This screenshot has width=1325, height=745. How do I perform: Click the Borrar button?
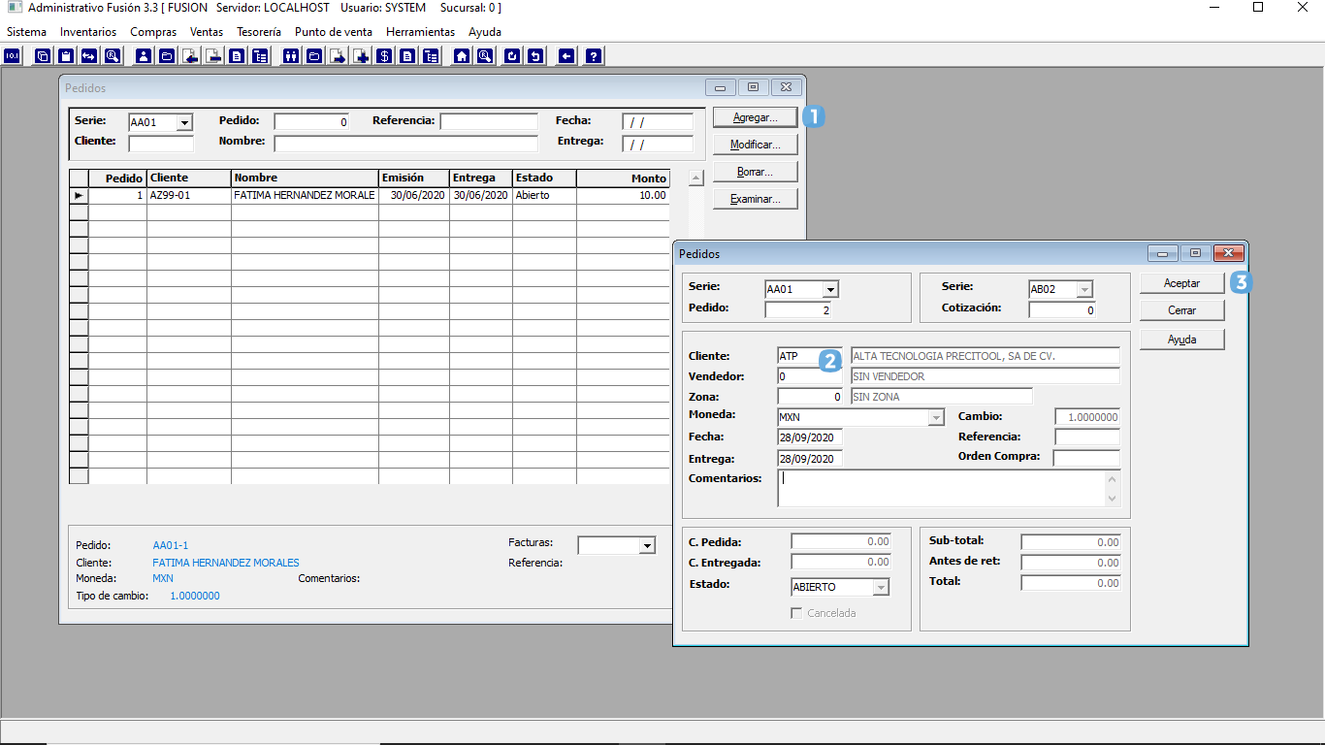tap(755, 172)
